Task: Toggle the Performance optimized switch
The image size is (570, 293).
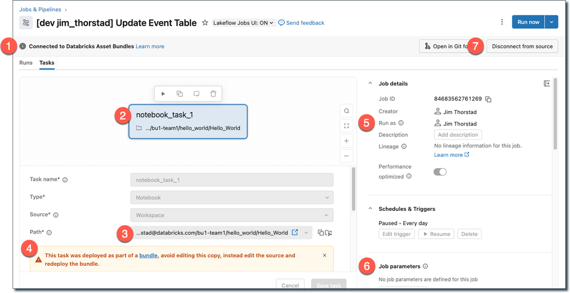Action: 440,172
